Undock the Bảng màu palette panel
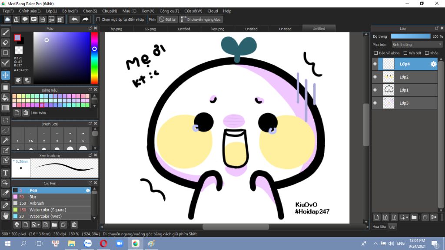The height and width of the screenshot is (250, 445). pyautogui.click(x=90, y=89)
